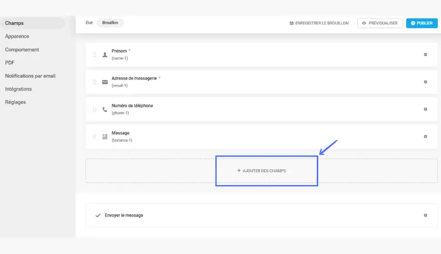Screen dimensions: 441x254
Task: Open Notifications par email settings
Action: click(x=30, y=76)
